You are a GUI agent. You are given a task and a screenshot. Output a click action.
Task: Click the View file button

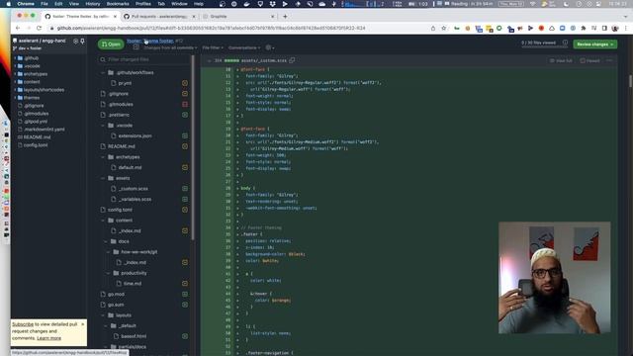click(561, 60)
